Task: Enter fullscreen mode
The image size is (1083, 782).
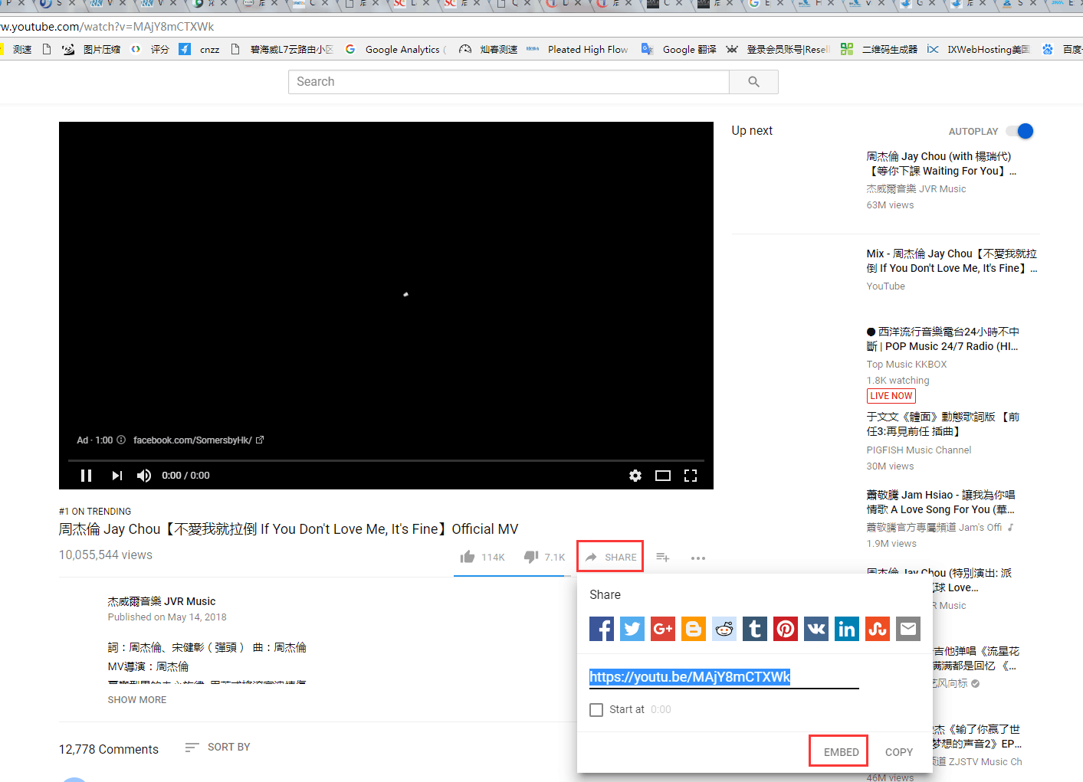Action: (691, 475)
